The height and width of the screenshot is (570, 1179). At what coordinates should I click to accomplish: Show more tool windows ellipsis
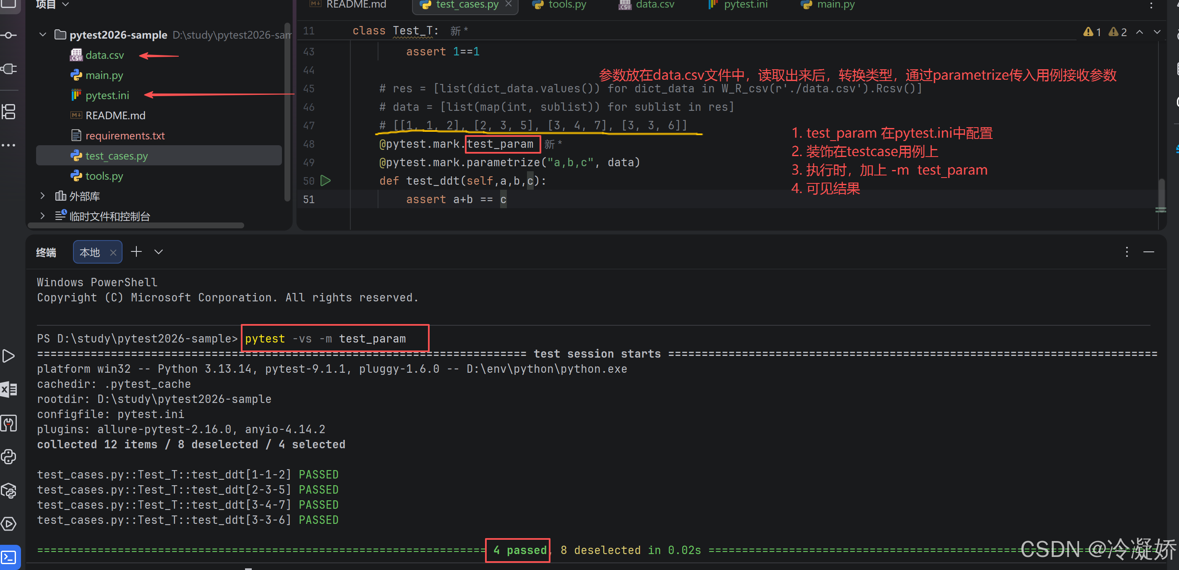tap(9, 145)
